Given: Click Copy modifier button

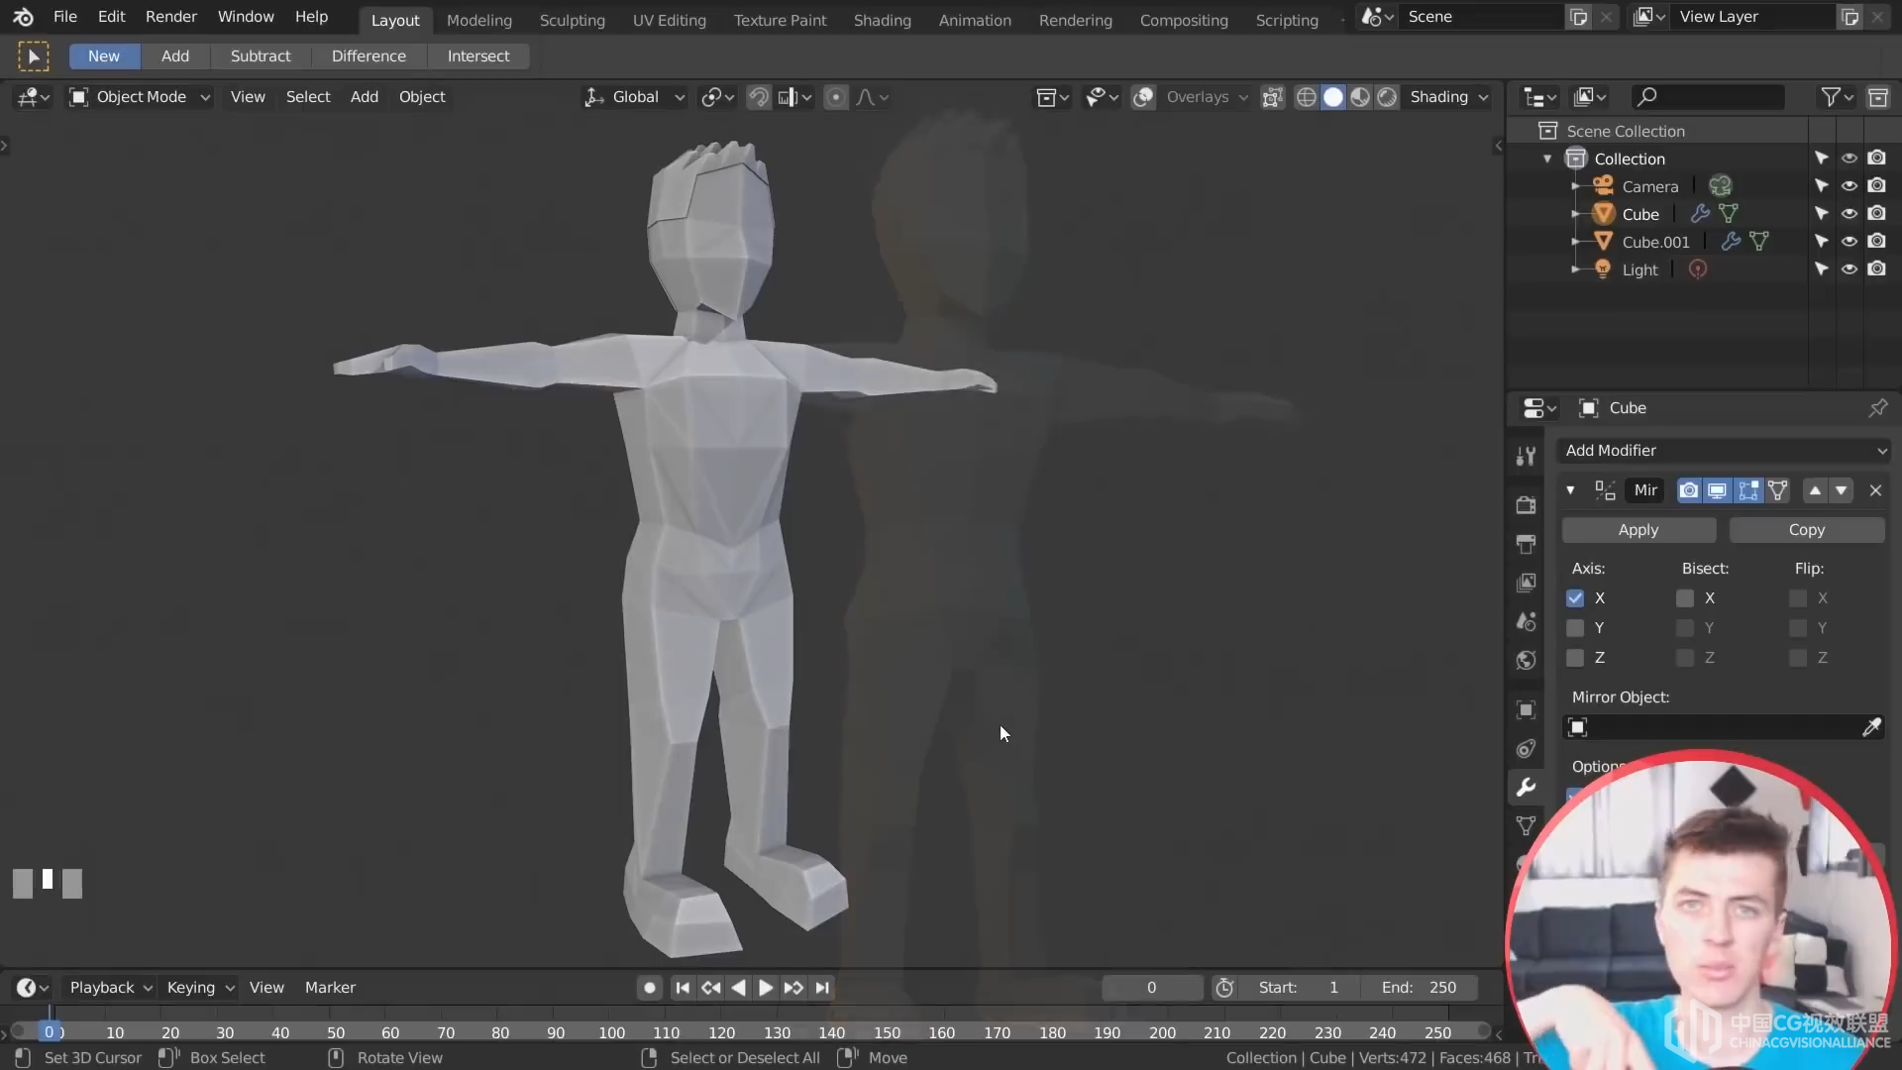Looking at the screenshot, I should click(1807, 530).
